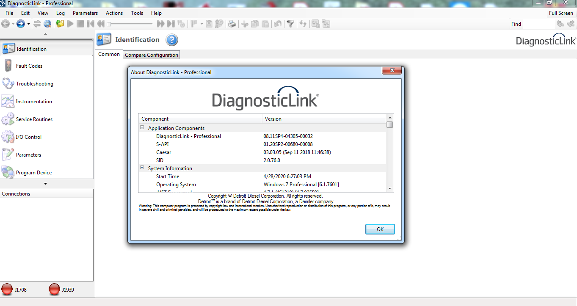Click the About list scrollbar up arrow

(x=390, y=117)
